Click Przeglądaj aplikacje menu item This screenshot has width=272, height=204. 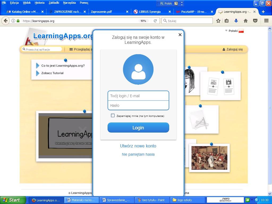pyautogui.click(x=81, y=49)
